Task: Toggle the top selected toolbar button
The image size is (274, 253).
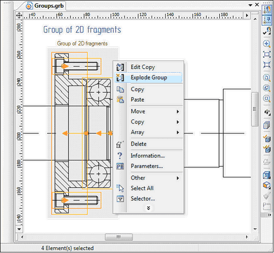Action: click(267, 9)
